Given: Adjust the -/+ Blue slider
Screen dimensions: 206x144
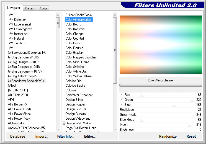Looking at the screenshot, I should click(x=161, y=105).
